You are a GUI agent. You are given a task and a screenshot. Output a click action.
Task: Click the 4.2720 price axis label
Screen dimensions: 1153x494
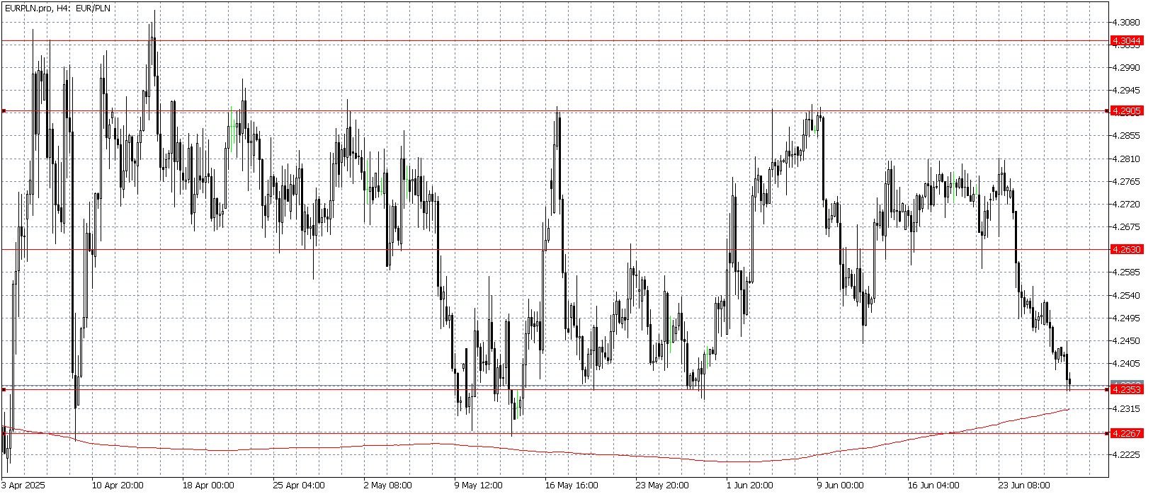[1126, 205]
